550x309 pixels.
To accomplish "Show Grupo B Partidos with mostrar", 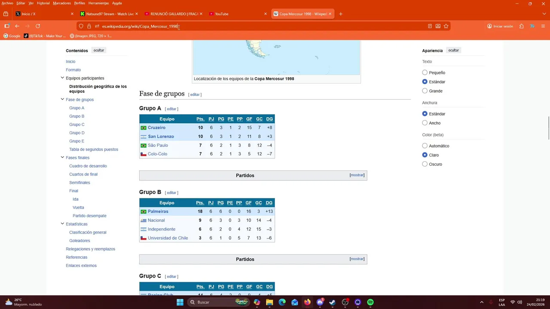I will (x=357, y=259).
